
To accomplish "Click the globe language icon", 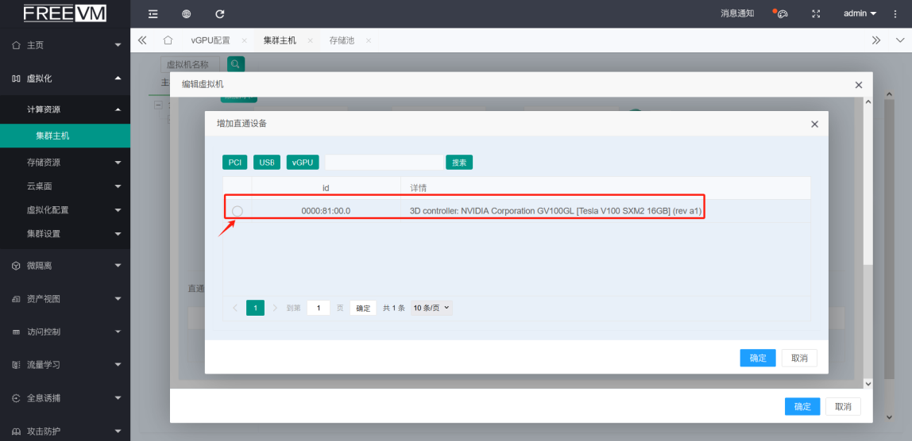I will 186,13.
